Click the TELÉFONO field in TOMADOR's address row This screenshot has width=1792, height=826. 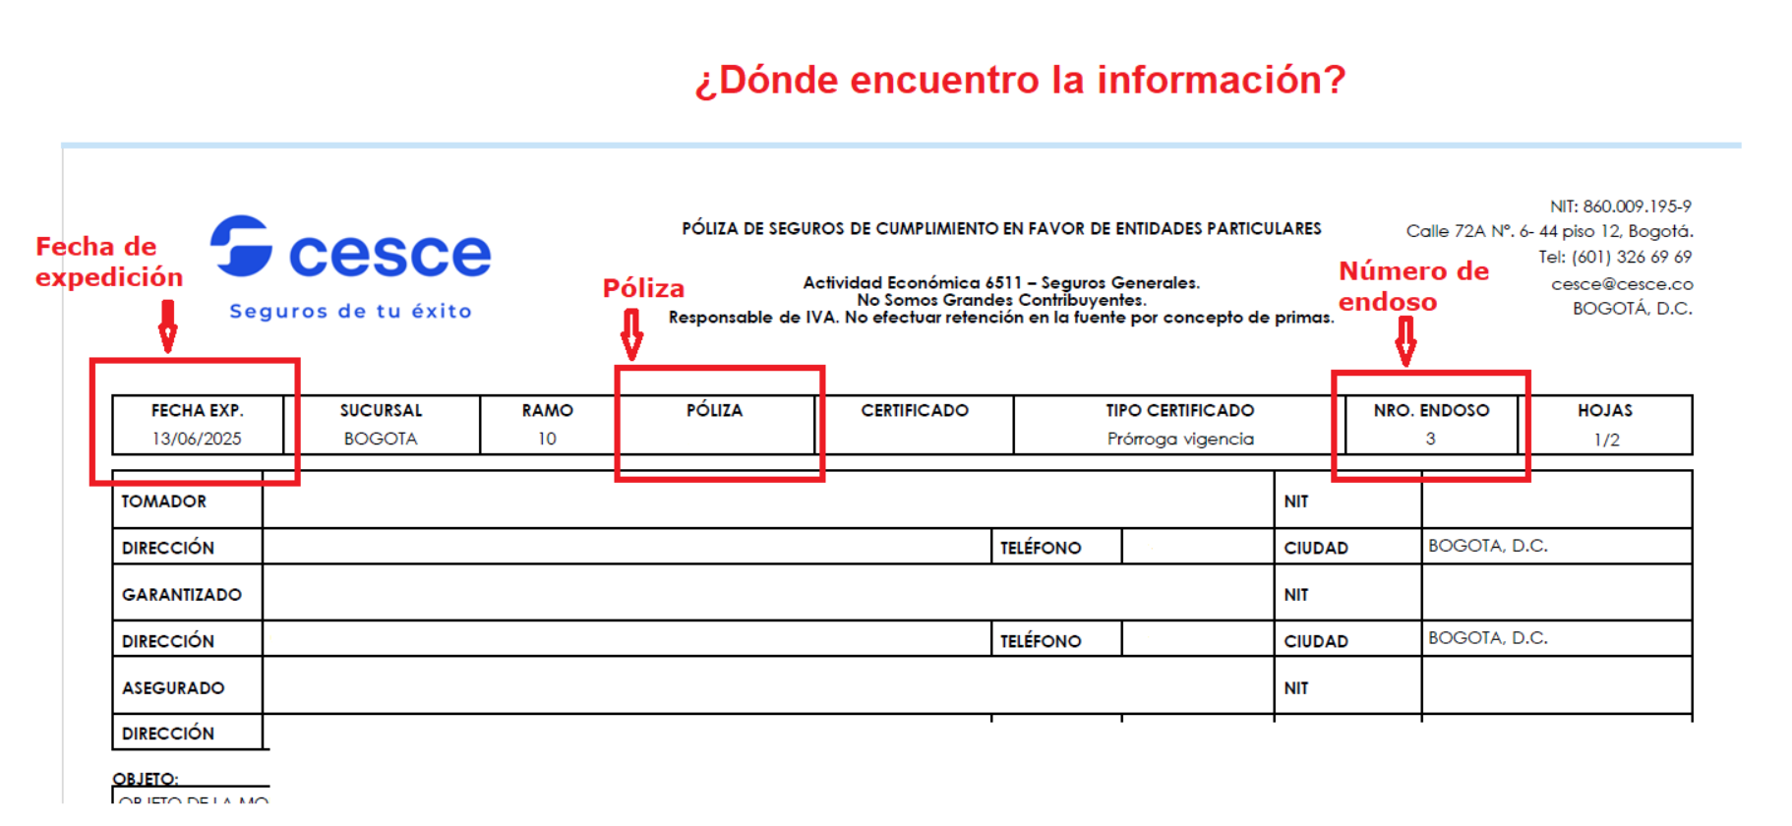coord(1197,547)
